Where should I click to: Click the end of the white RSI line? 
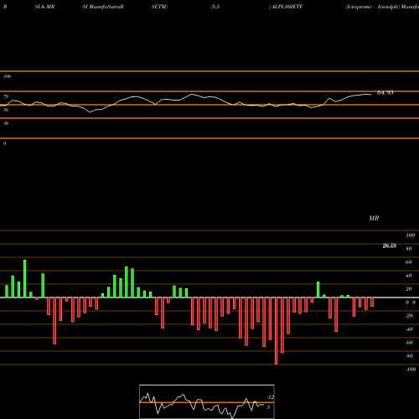[x=371, y=95]
